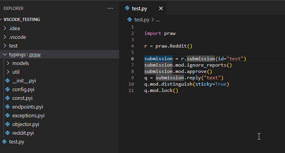Click 'approve' on line 8
This screenshot has width=285, height=153.
click(197, 72)
